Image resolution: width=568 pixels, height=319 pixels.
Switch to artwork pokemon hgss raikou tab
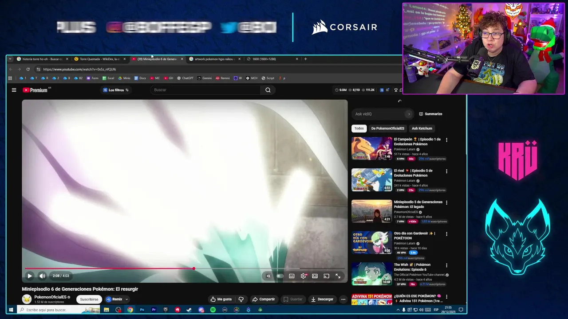[x=215, y=59]
